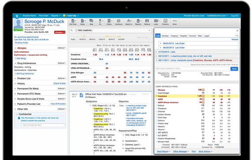Open the Directory icon

tap(165, 22)
